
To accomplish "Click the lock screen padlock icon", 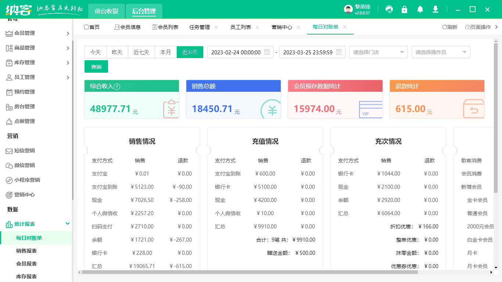I will coord(404,10).
